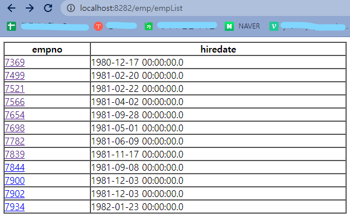Follow the 7782 empno link
350x221 pixels.
pyautogui.click(x=14, y=141)
